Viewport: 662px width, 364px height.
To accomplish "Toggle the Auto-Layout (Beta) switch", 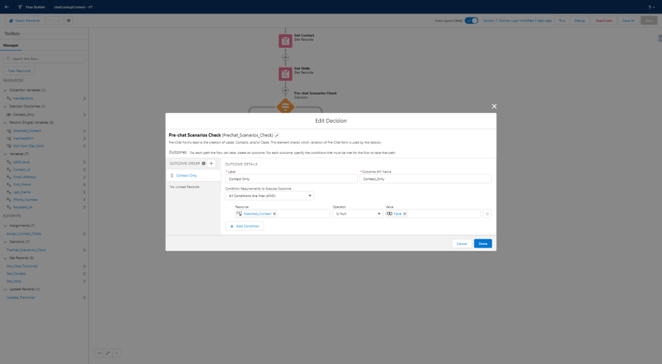I will (471, 21).
